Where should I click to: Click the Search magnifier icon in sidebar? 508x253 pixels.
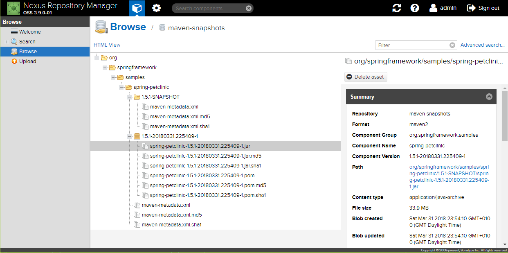click(x=14, y=41)
